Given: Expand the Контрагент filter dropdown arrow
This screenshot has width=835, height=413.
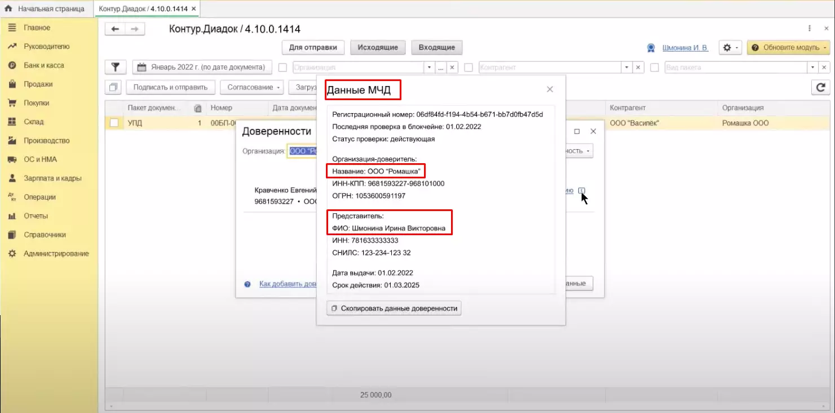Looking at the screenshot, I should click(x=627, y=68).
